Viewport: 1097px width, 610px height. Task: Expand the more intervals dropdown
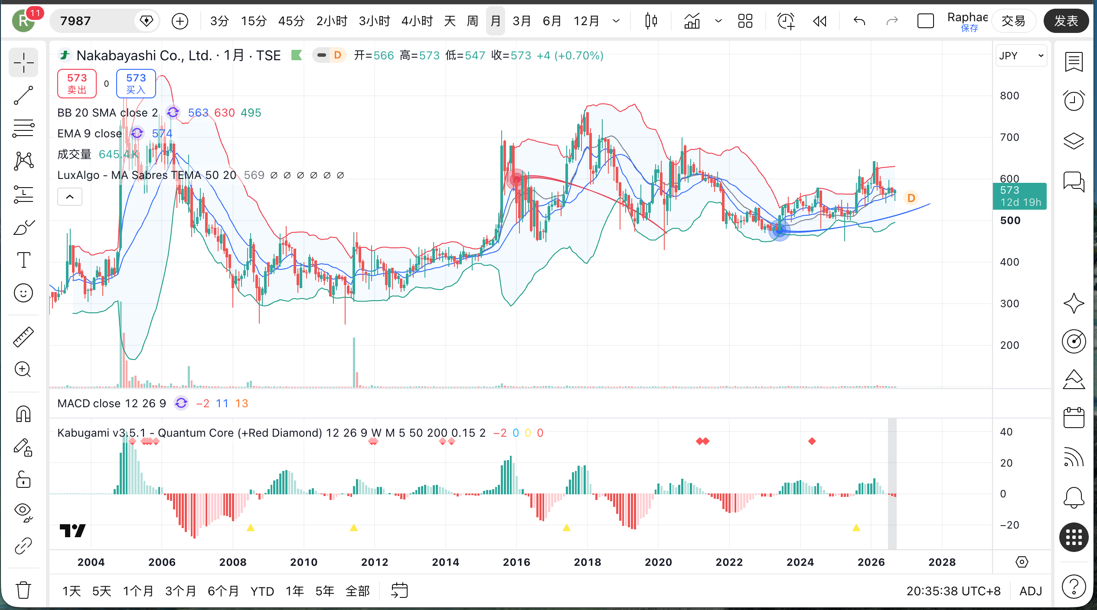pyautogui.click(x=616, y=21)
